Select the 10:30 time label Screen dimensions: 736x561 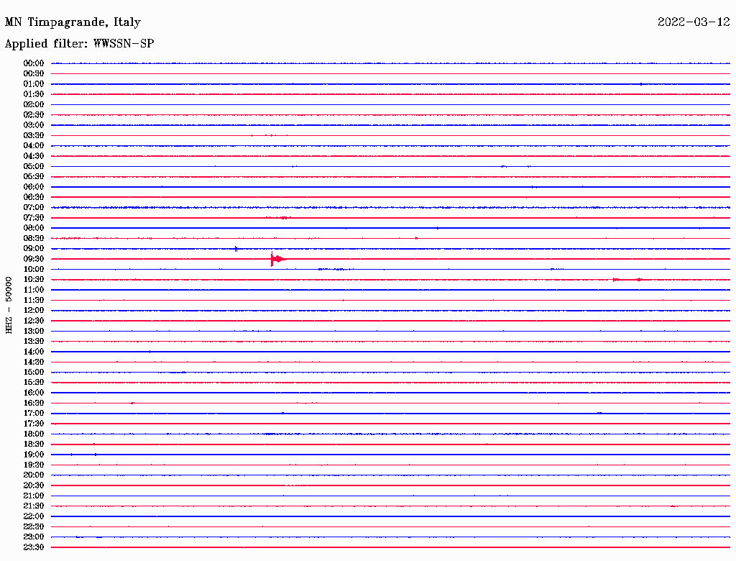34,280
